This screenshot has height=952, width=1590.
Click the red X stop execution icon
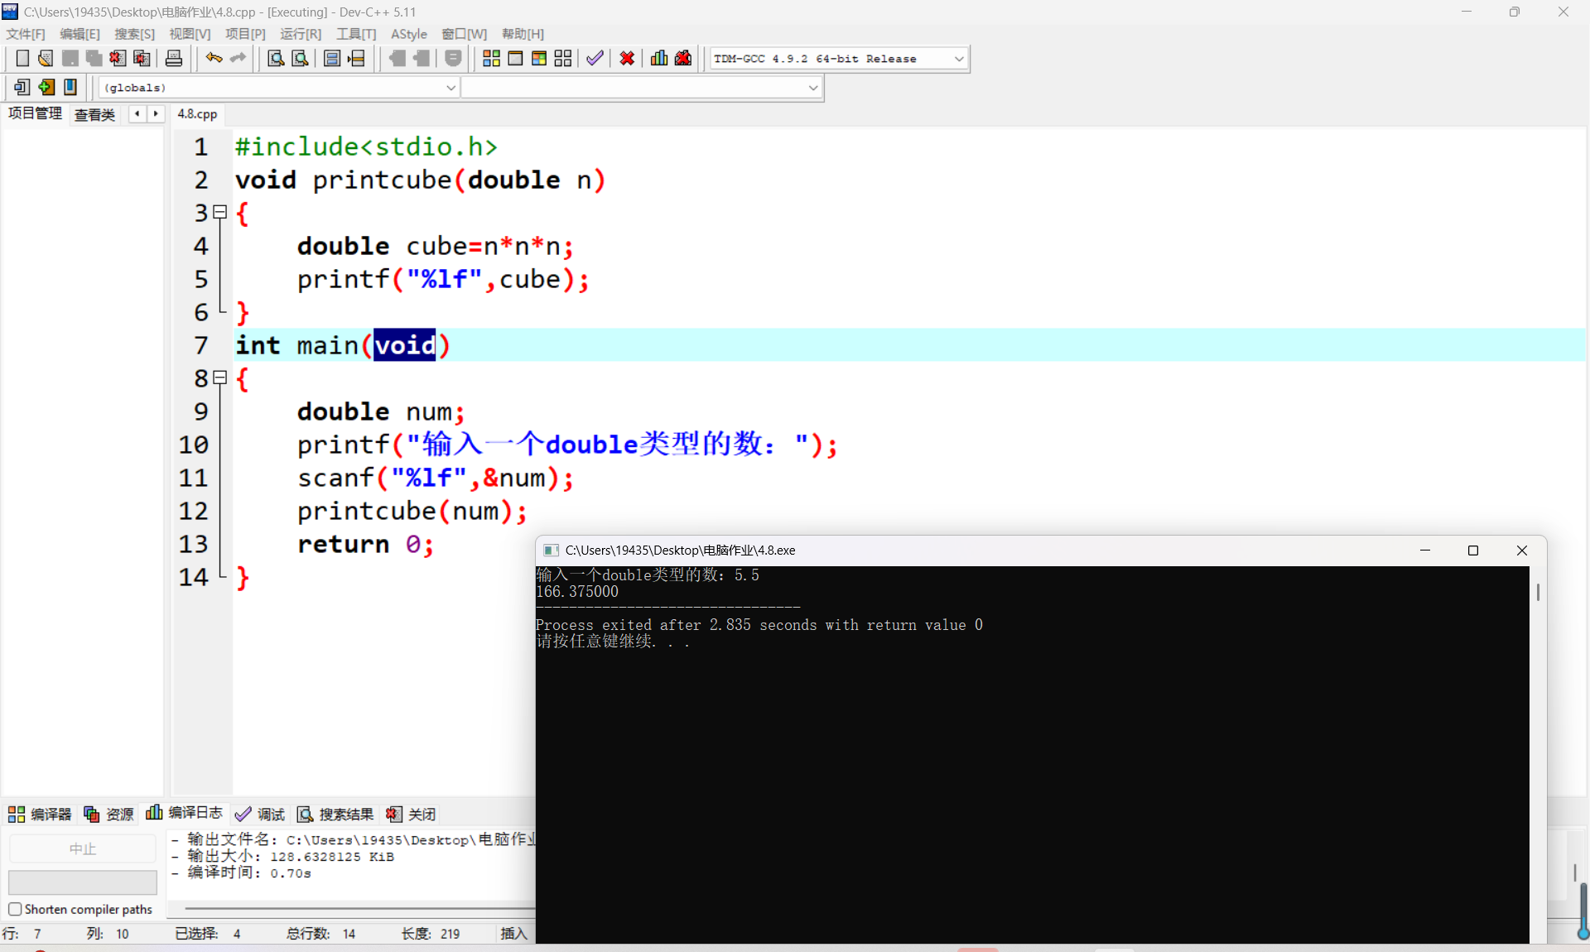coord(627,58)
